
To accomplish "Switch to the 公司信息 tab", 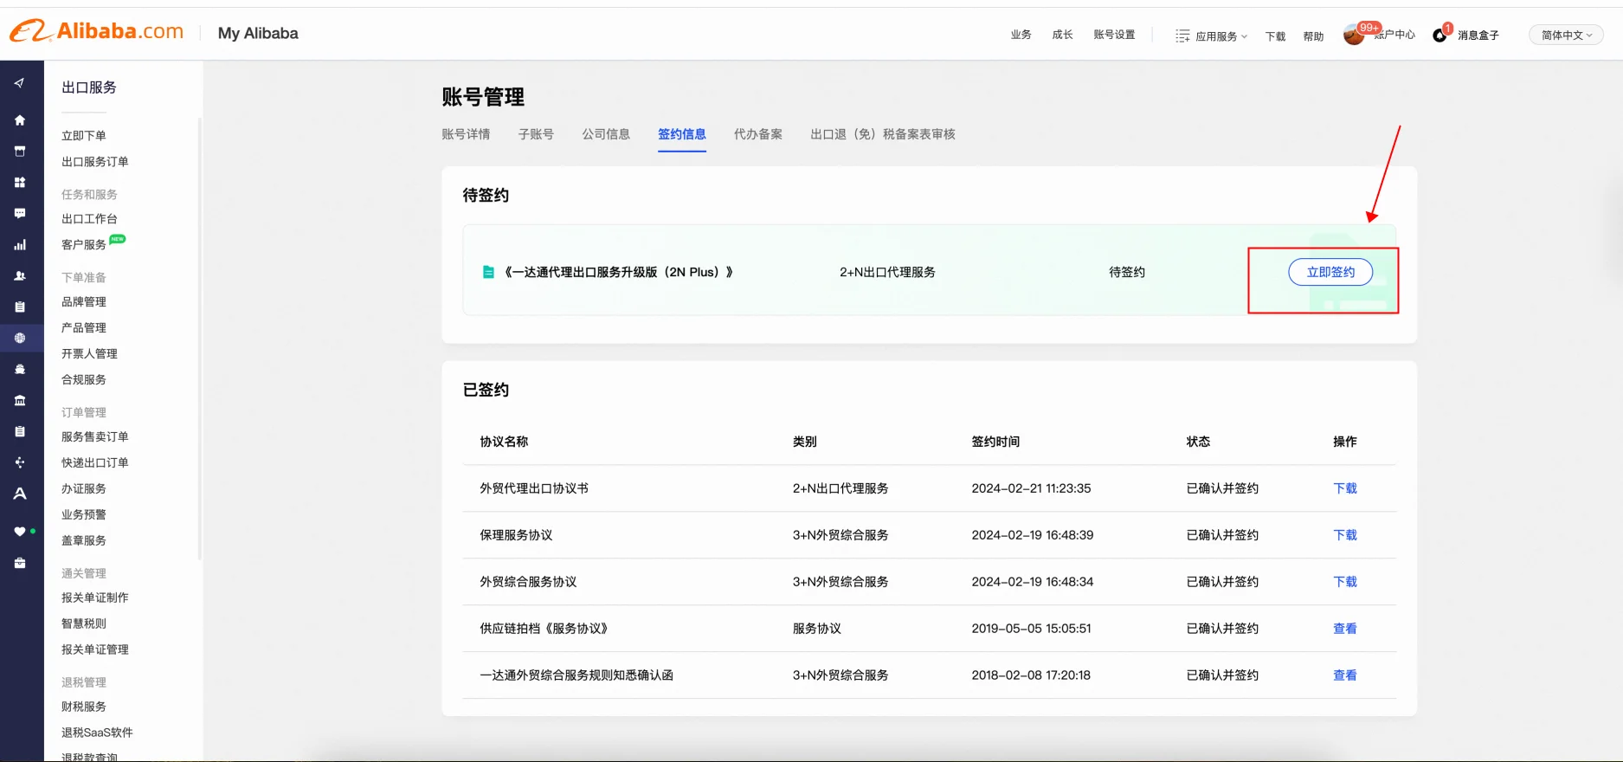I will [606, 134].
